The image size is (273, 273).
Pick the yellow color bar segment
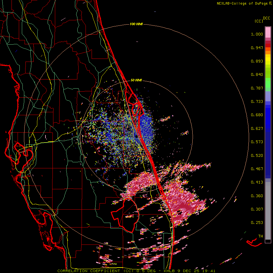pyautogui.click(x=268, y=59)
